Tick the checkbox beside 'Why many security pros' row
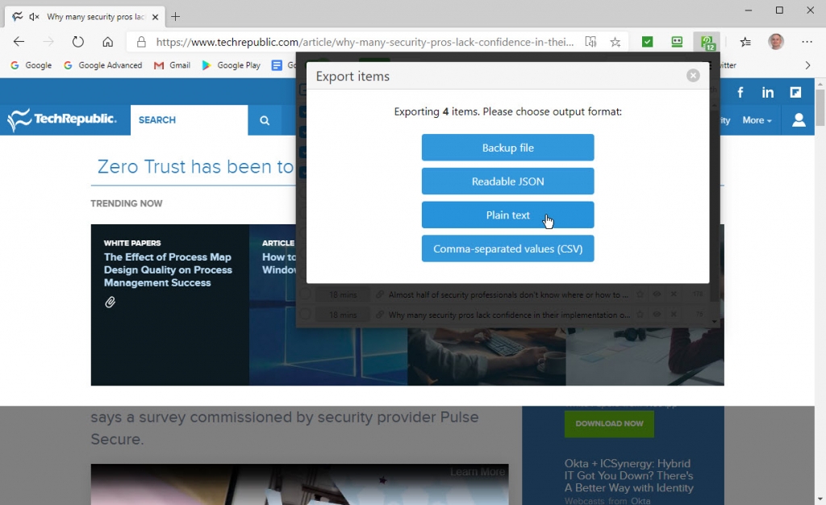The width and height of the screenshot is (826, 505). click(305, 315)
